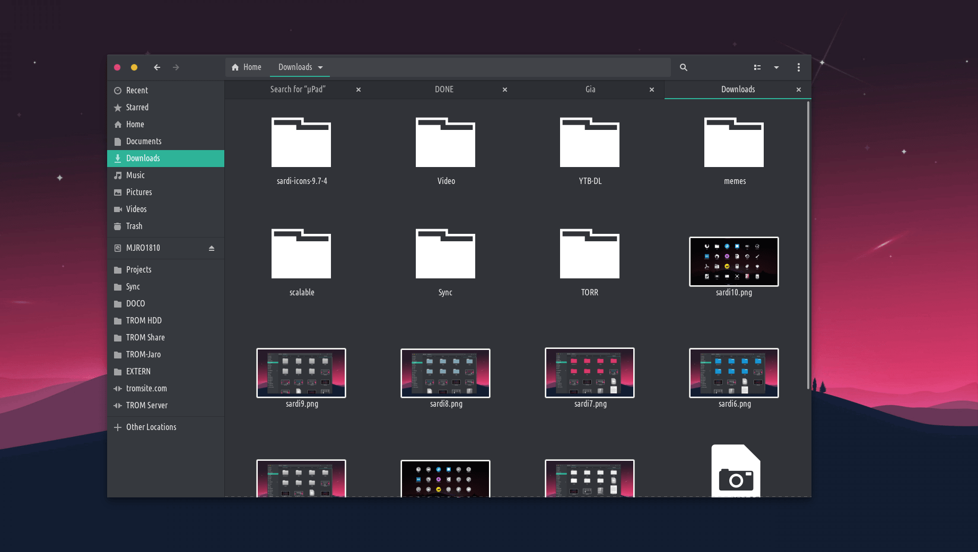
Task: Open Starred in the sidebar
Action: coord(137,107)
